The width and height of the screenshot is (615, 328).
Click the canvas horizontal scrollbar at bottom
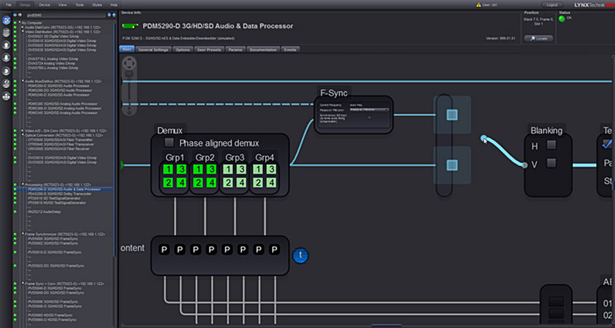(386, 325)
